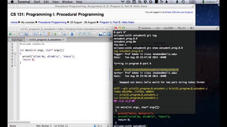Click the first blue icon at toolbar's right end
The image size is (227, 127).
pyautogui.click(x=100, y=34)
